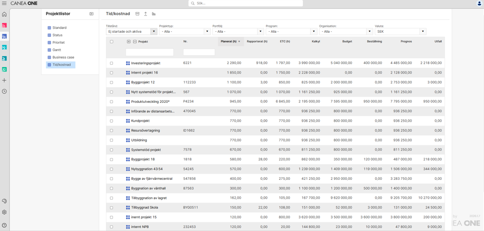This screenshot has width=484, height=231.
Task: Click the archive icon next to Tid/kostnad
Action: click(x=137, y=14)
